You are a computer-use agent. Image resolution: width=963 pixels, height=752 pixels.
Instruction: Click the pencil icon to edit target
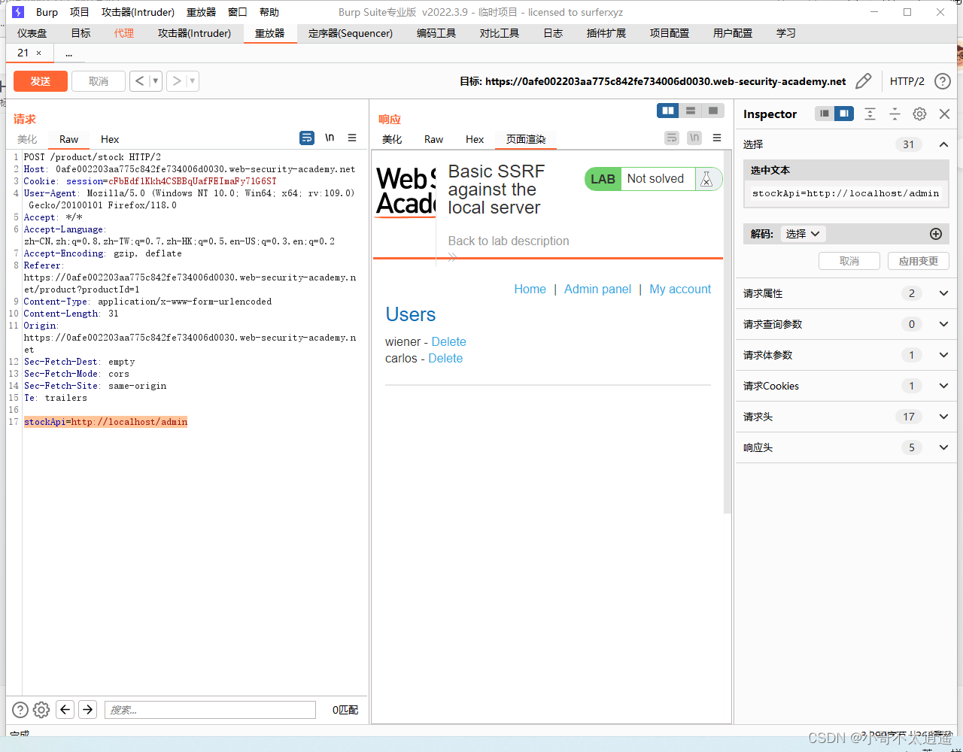point(864,81)
